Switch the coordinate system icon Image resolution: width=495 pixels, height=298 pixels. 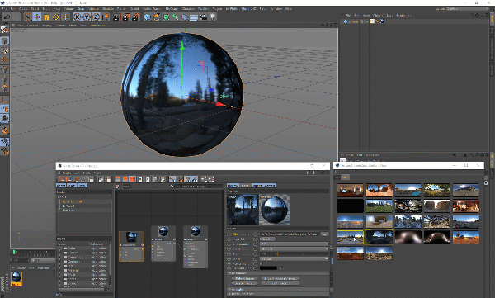click(106, 17)
